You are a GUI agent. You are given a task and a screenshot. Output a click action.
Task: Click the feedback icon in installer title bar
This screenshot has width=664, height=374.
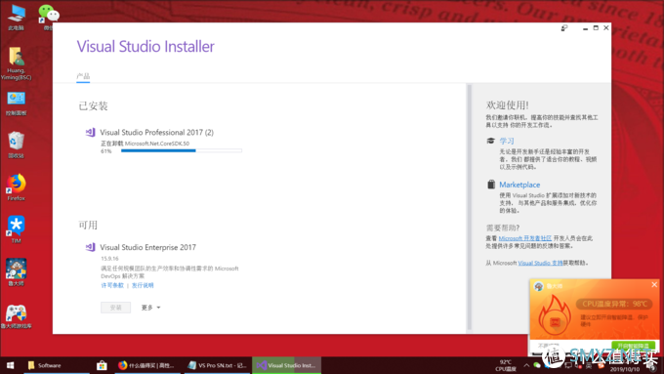point(564,28)
